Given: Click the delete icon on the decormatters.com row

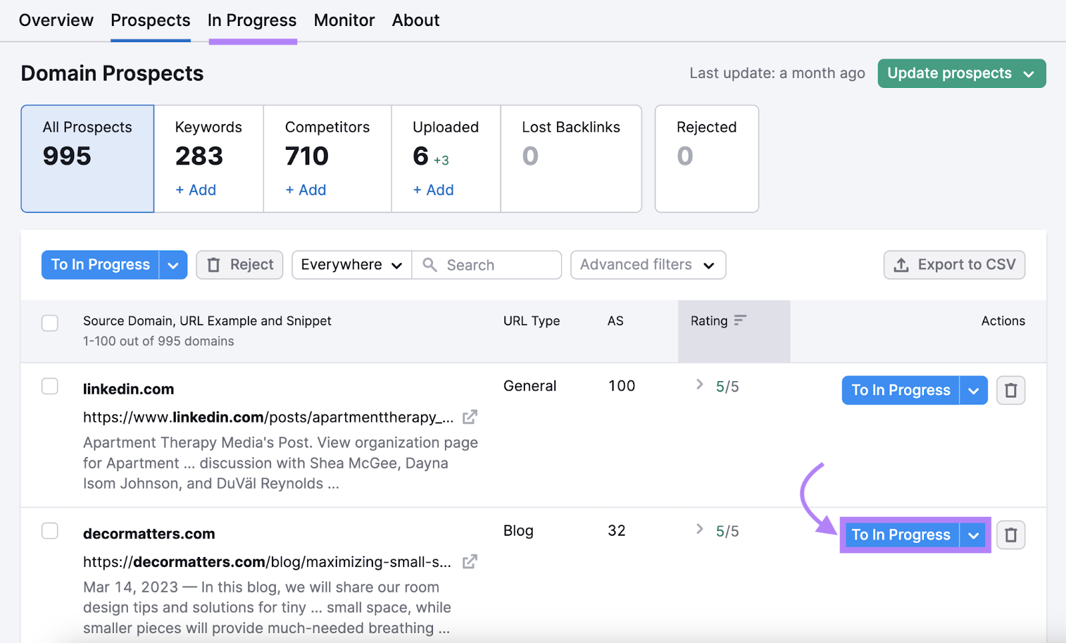Looking at the screenshot, I should (1011, 534).
